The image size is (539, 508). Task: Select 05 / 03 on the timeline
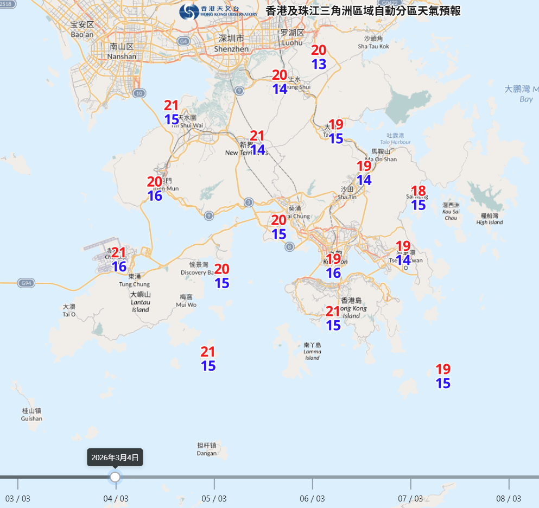(x=214, y=498)
